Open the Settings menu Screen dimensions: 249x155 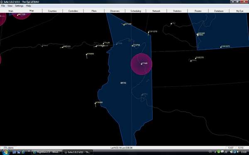click(x=19, y=6)
